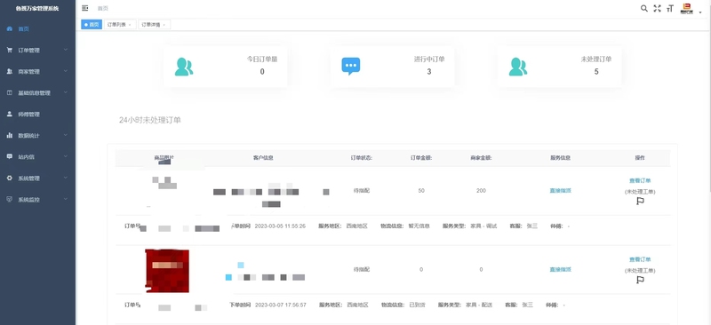Click the panel icon beside 基础信息管理
This screenshot has height=325, width=711.
(10, 93)
